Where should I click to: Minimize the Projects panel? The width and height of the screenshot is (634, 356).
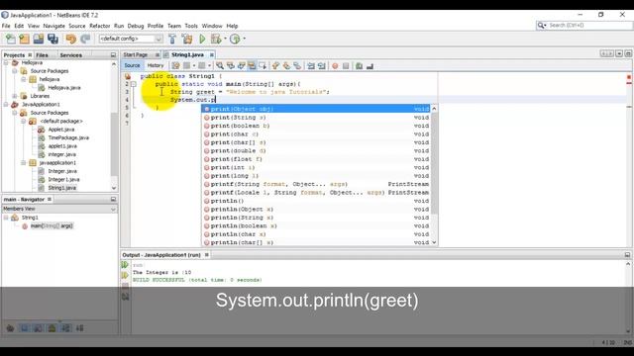click(x=113, y=55)
